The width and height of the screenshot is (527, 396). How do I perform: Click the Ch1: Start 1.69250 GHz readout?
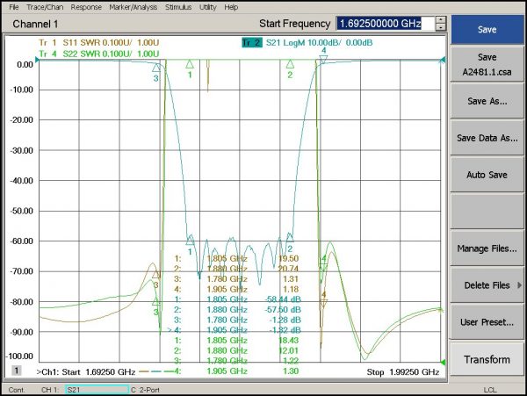point(86,372)
